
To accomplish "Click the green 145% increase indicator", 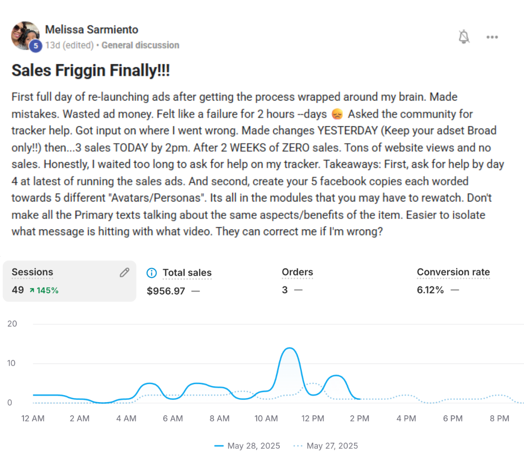I will point(44,290).
